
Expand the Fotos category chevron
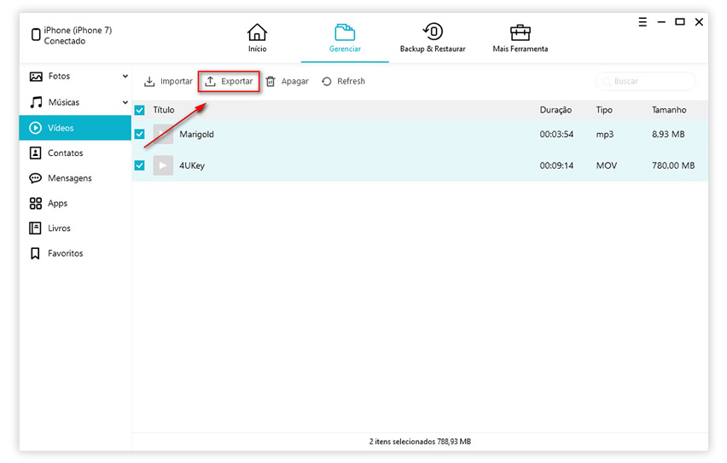tap(125, 77)
